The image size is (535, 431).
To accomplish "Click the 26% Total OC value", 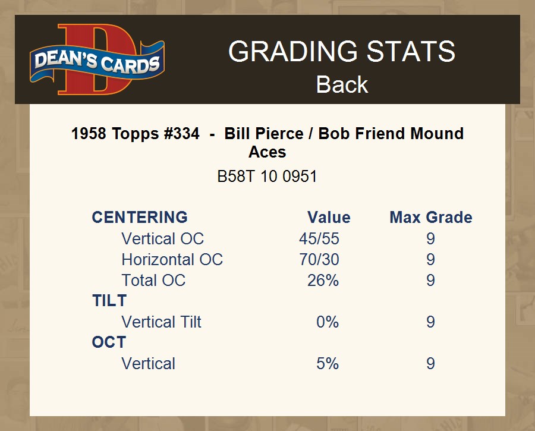I will point(323,281).
